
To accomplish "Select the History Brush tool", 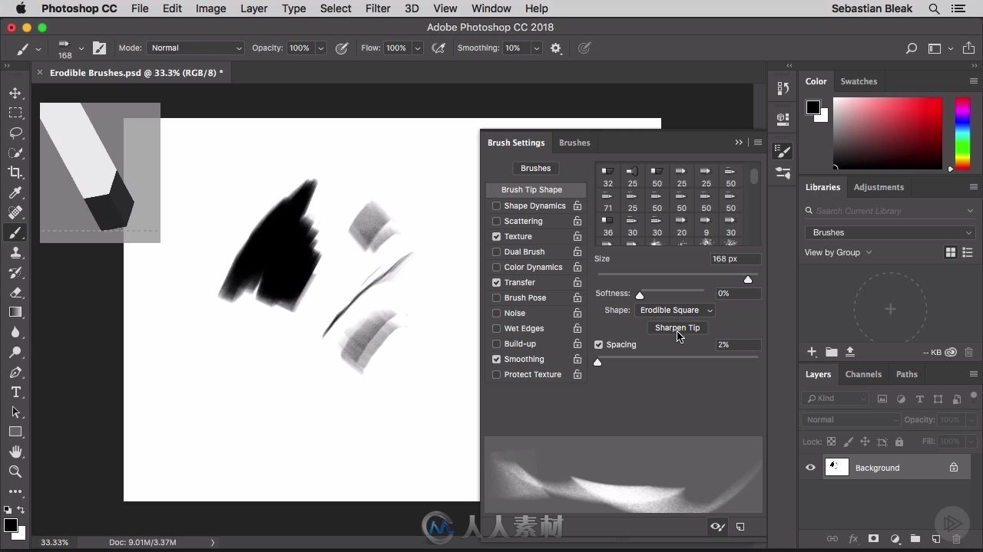I will [15, 272].
